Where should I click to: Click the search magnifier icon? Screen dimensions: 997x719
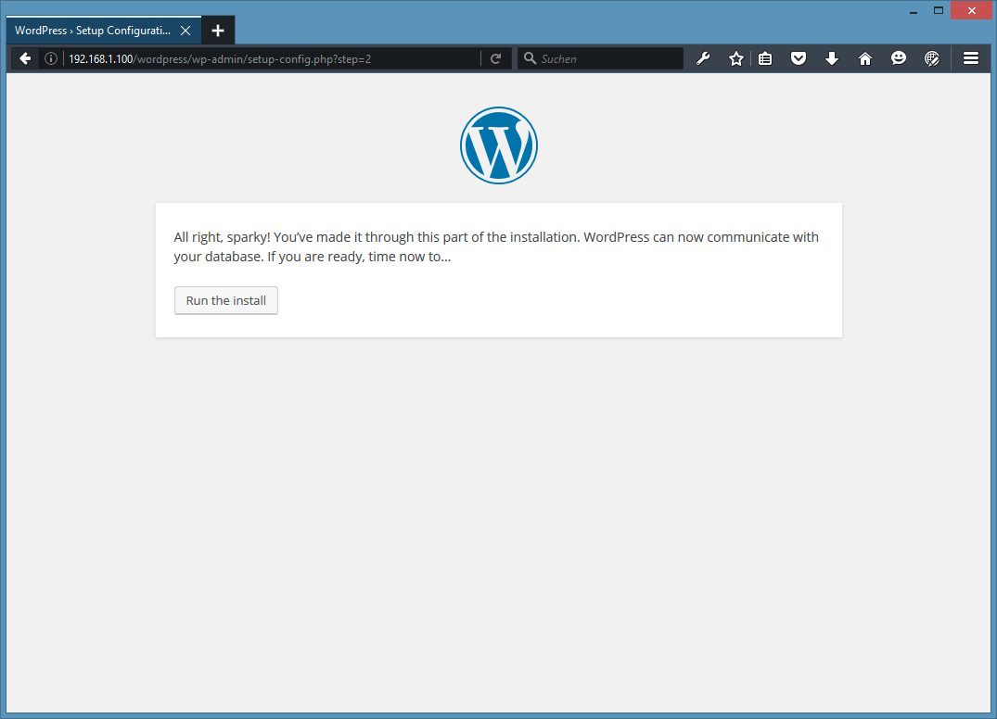(530, 59)
